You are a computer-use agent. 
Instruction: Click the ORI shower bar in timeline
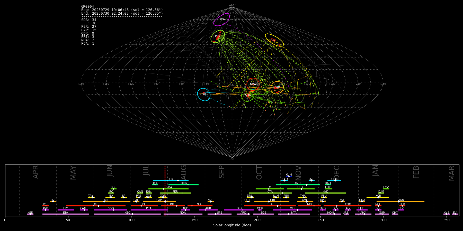[x=272, y=201]
